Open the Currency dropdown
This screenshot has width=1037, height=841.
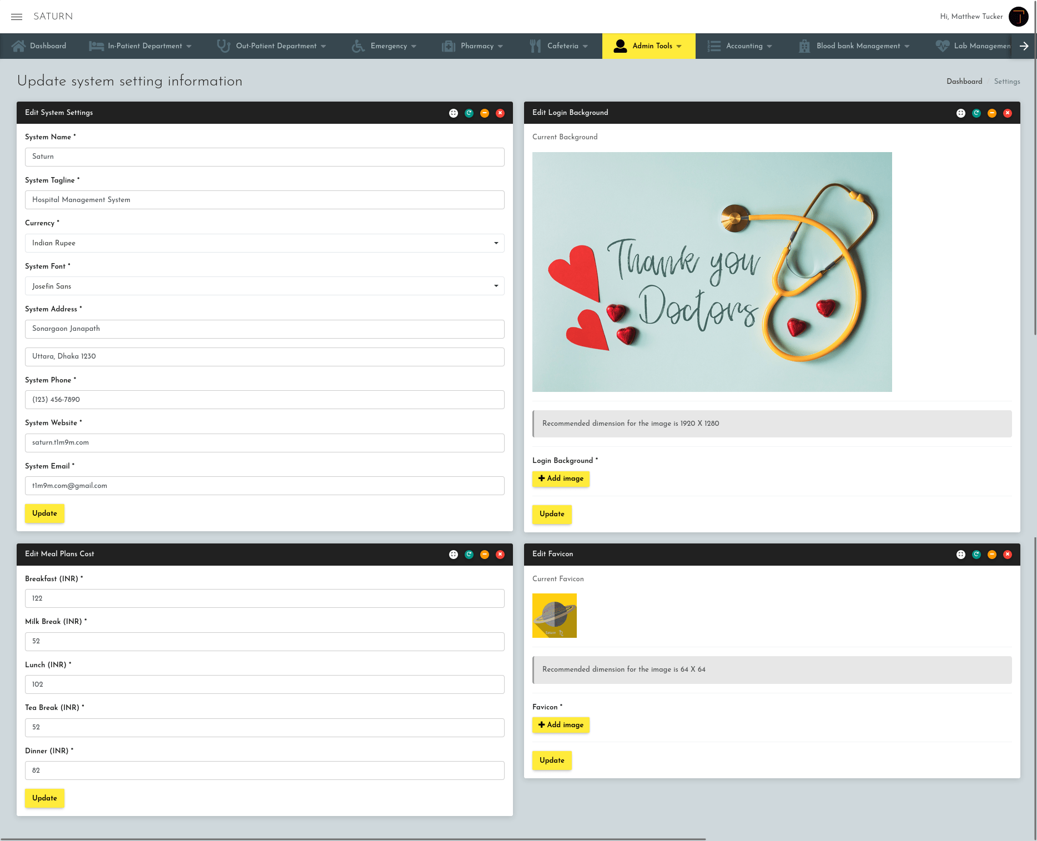496,243
